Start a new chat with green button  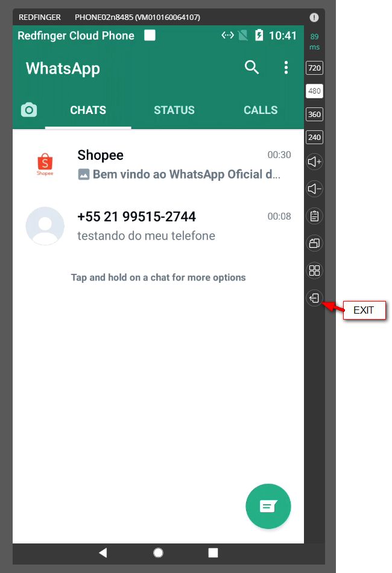pyautogui.click(x=268, y=506)
